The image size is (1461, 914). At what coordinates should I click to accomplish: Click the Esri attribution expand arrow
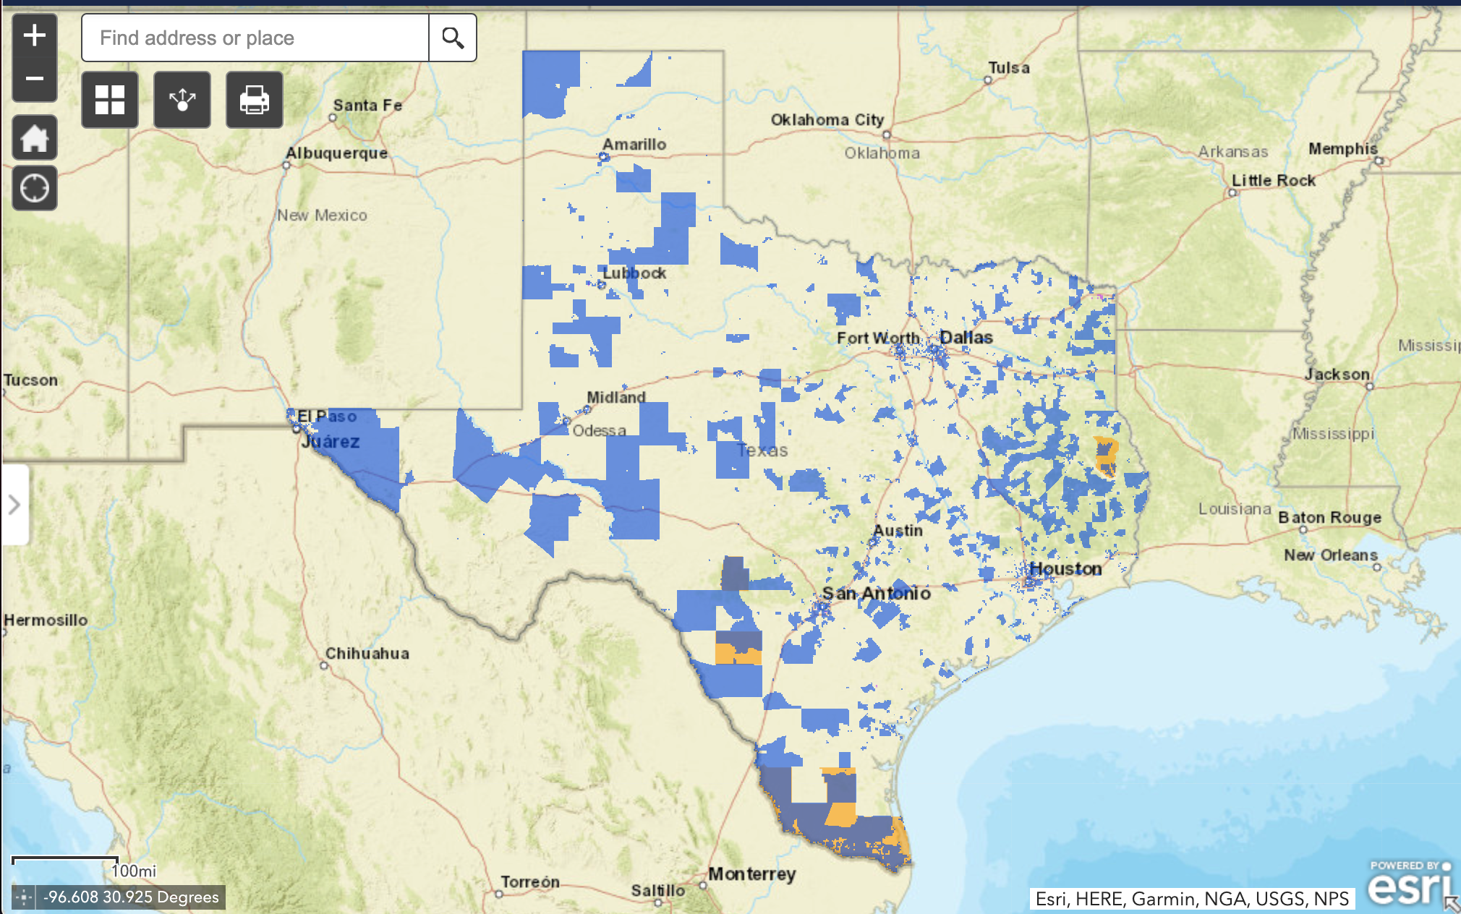(x=1452, y=904)
